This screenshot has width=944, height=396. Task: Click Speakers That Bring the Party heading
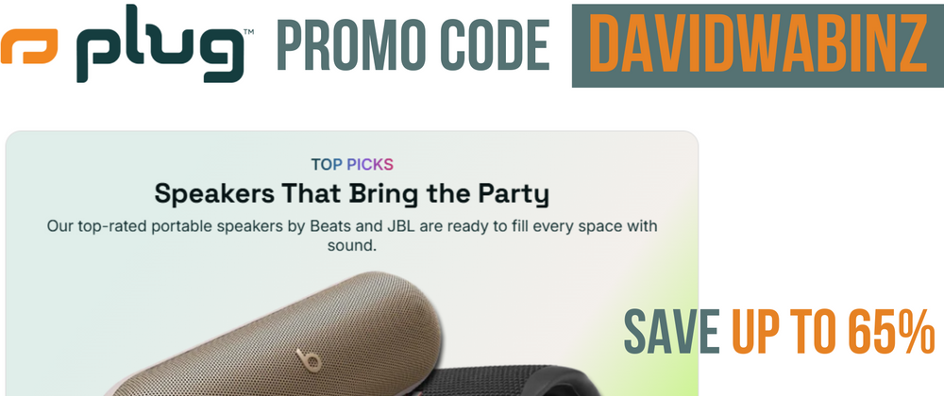coord(352,193)
